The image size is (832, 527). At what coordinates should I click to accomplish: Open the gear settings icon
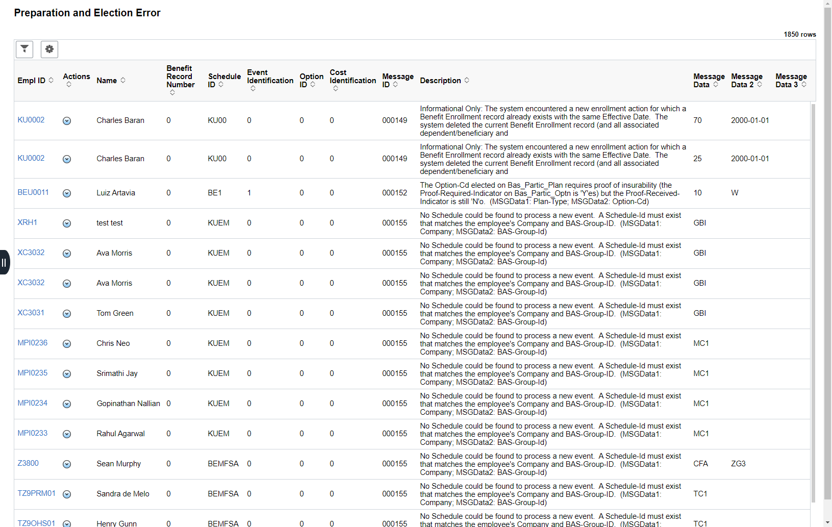(49, 49)
